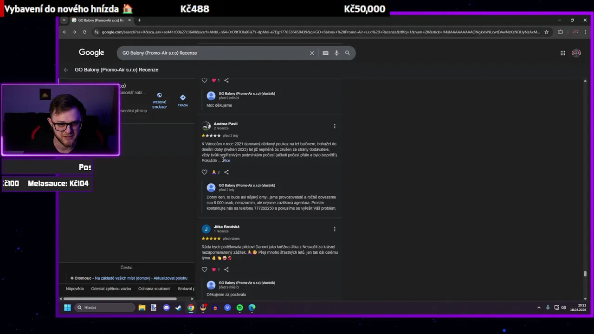Open Ochrana soukromí footer link
The image size is (594, 334).
[x=154, y=289]
